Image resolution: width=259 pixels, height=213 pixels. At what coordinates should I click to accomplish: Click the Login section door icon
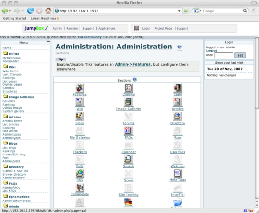(177, 88)
